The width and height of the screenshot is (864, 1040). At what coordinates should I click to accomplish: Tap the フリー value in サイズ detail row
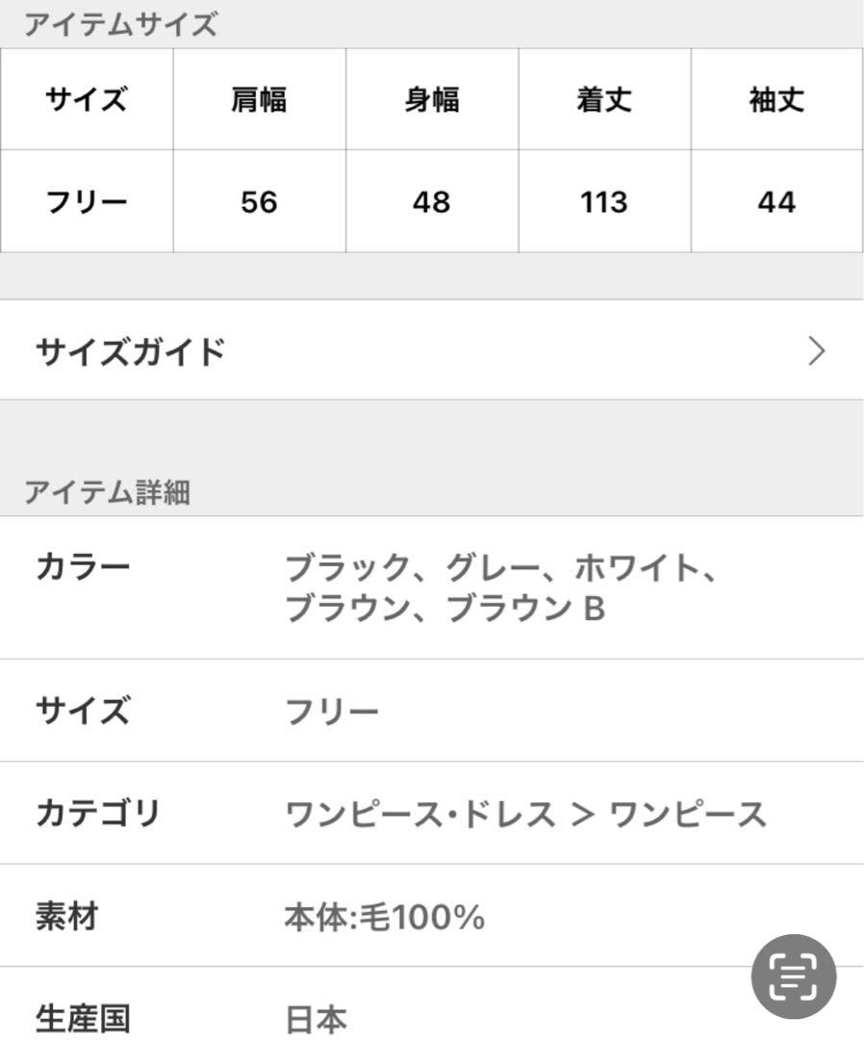[x=331, y=711]
